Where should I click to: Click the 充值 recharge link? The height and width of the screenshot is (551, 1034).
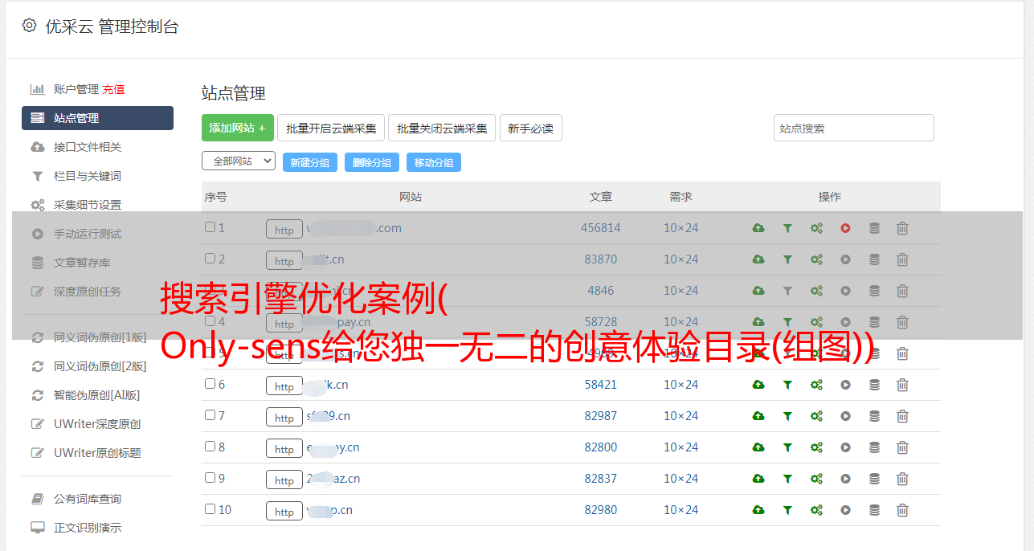coord(113,89)
